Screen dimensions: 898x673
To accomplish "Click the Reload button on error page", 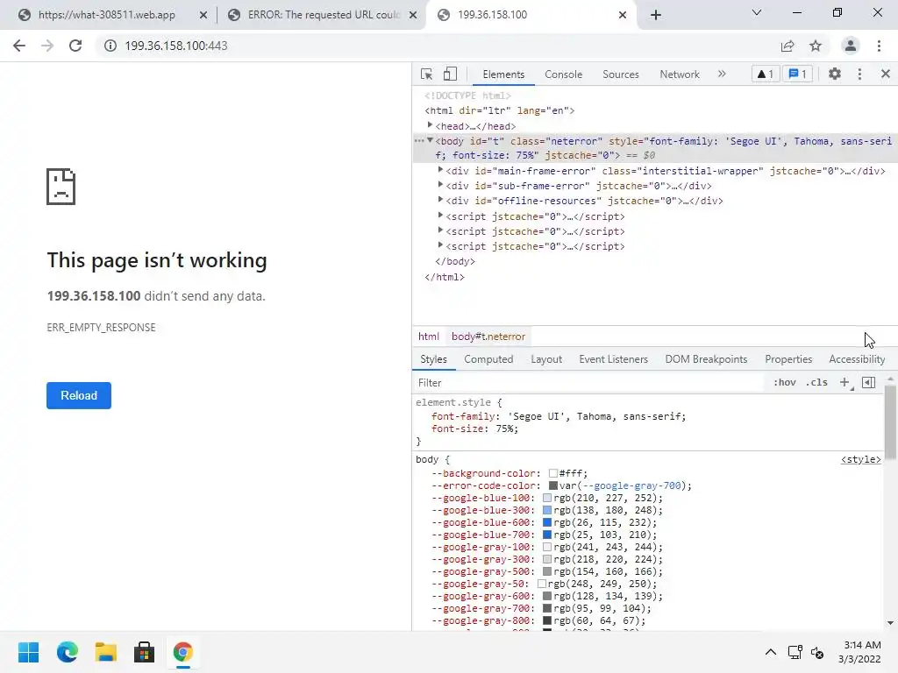I will (x=79, y=395).
